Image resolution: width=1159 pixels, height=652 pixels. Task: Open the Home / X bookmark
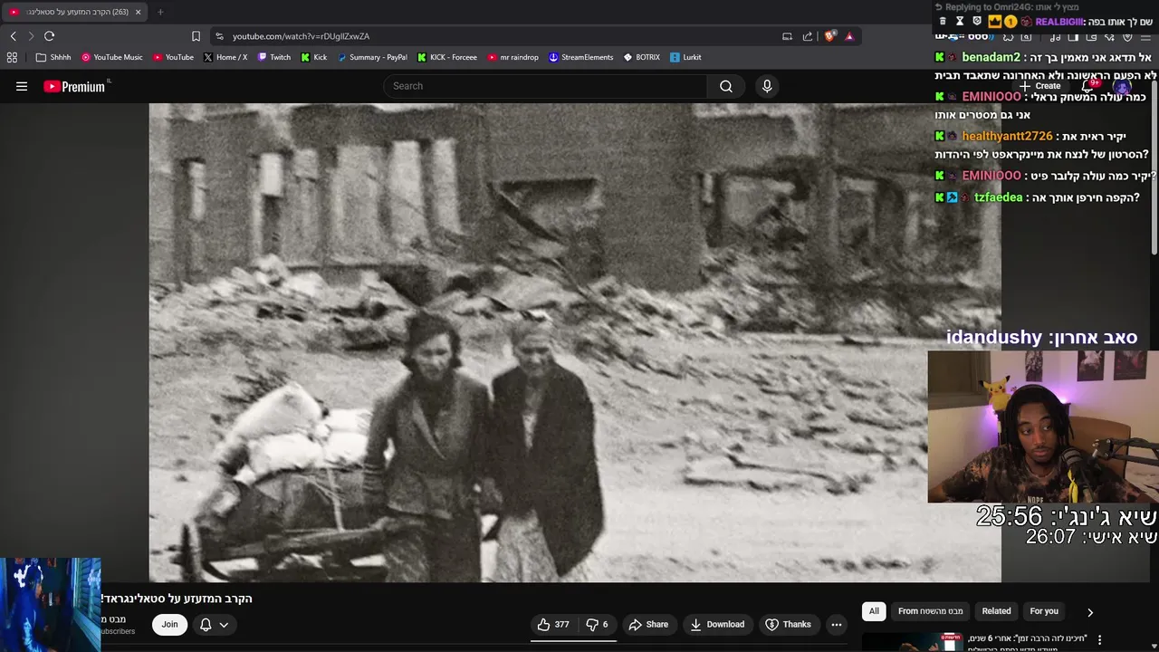tap(225, 57)
